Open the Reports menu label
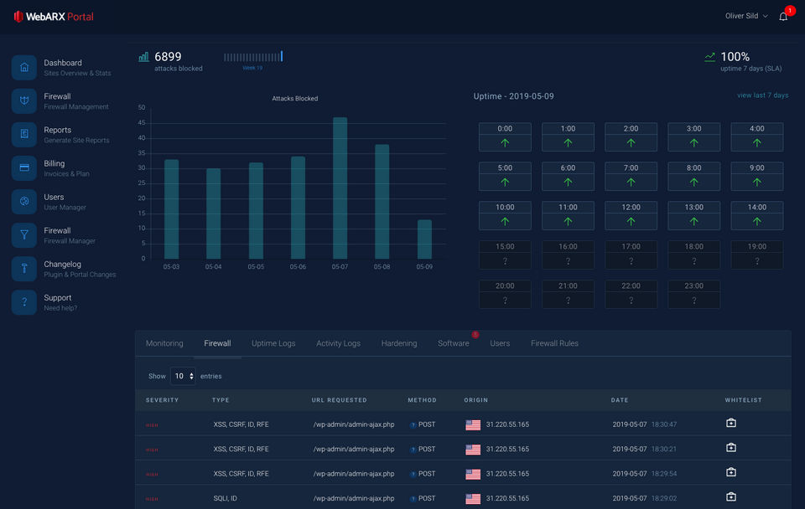The width and height of the screenshot is (805, 509). 58,130
